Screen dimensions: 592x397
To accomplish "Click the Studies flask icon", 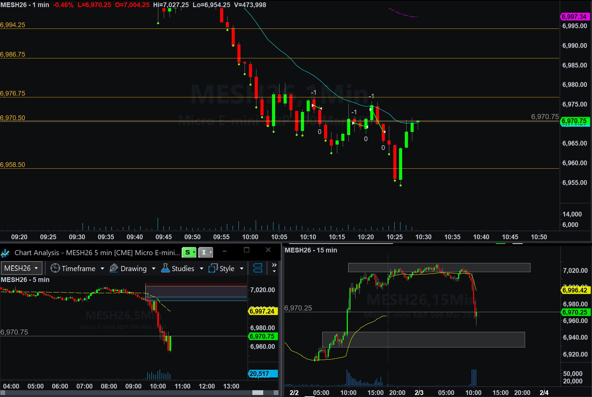I will point(165,268).
